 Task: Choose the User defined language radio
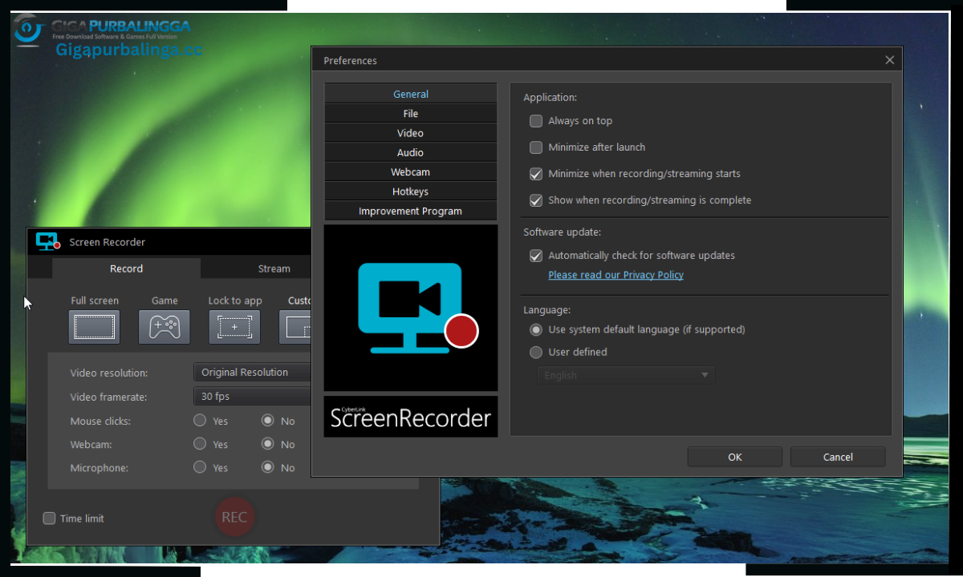pos(536,352)
